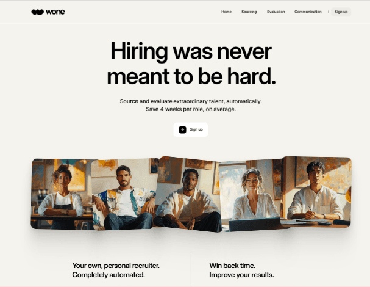The width and height of the screenshot is (370, 287).
Task: Open the man in painted jacket photo
Action: 124,194
